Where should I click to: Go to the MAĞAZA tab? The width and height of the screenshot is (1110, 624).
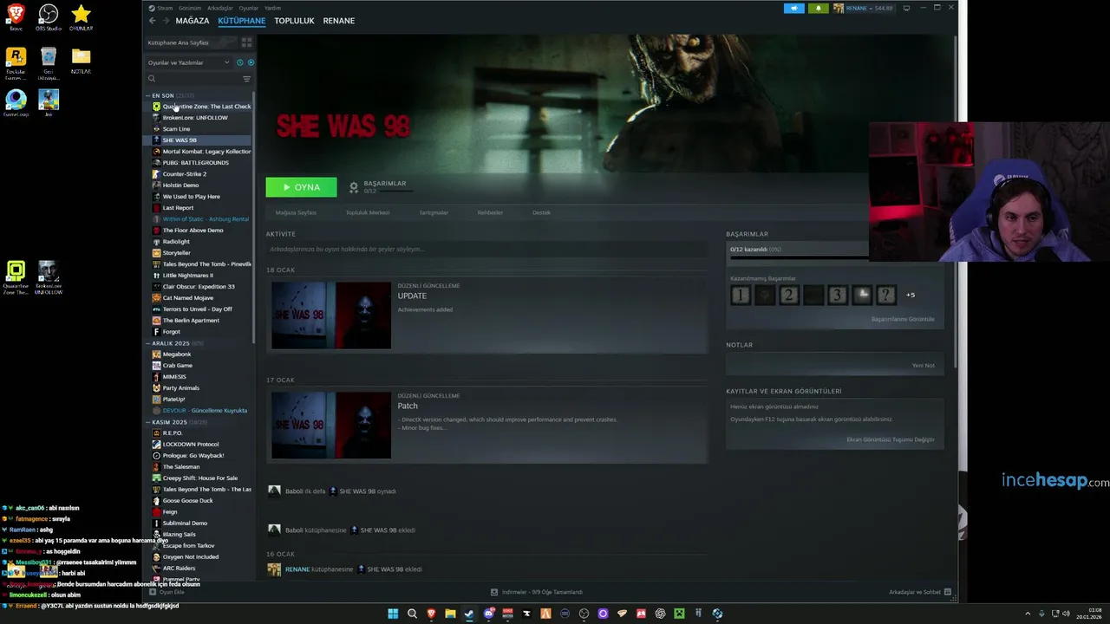click(192, 21)
